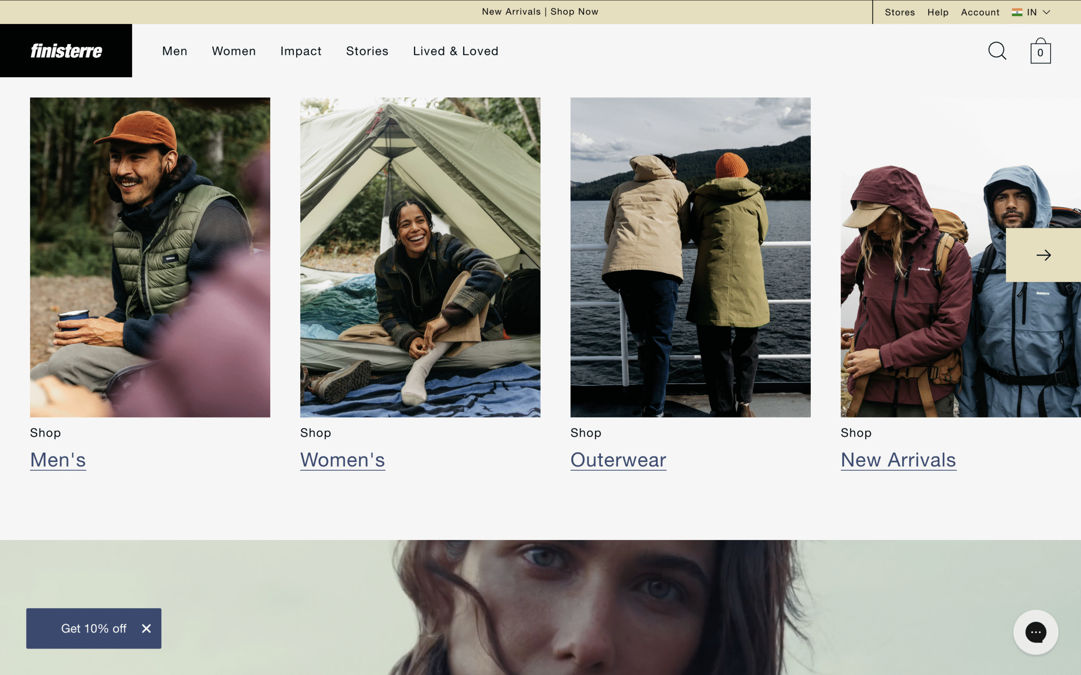Click the Get 10% off button

coord(93,629)
